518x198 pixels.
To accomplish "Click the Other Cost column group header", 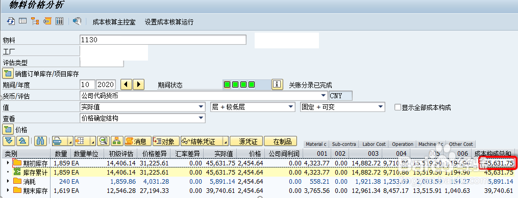I will [x=460, y=144].
